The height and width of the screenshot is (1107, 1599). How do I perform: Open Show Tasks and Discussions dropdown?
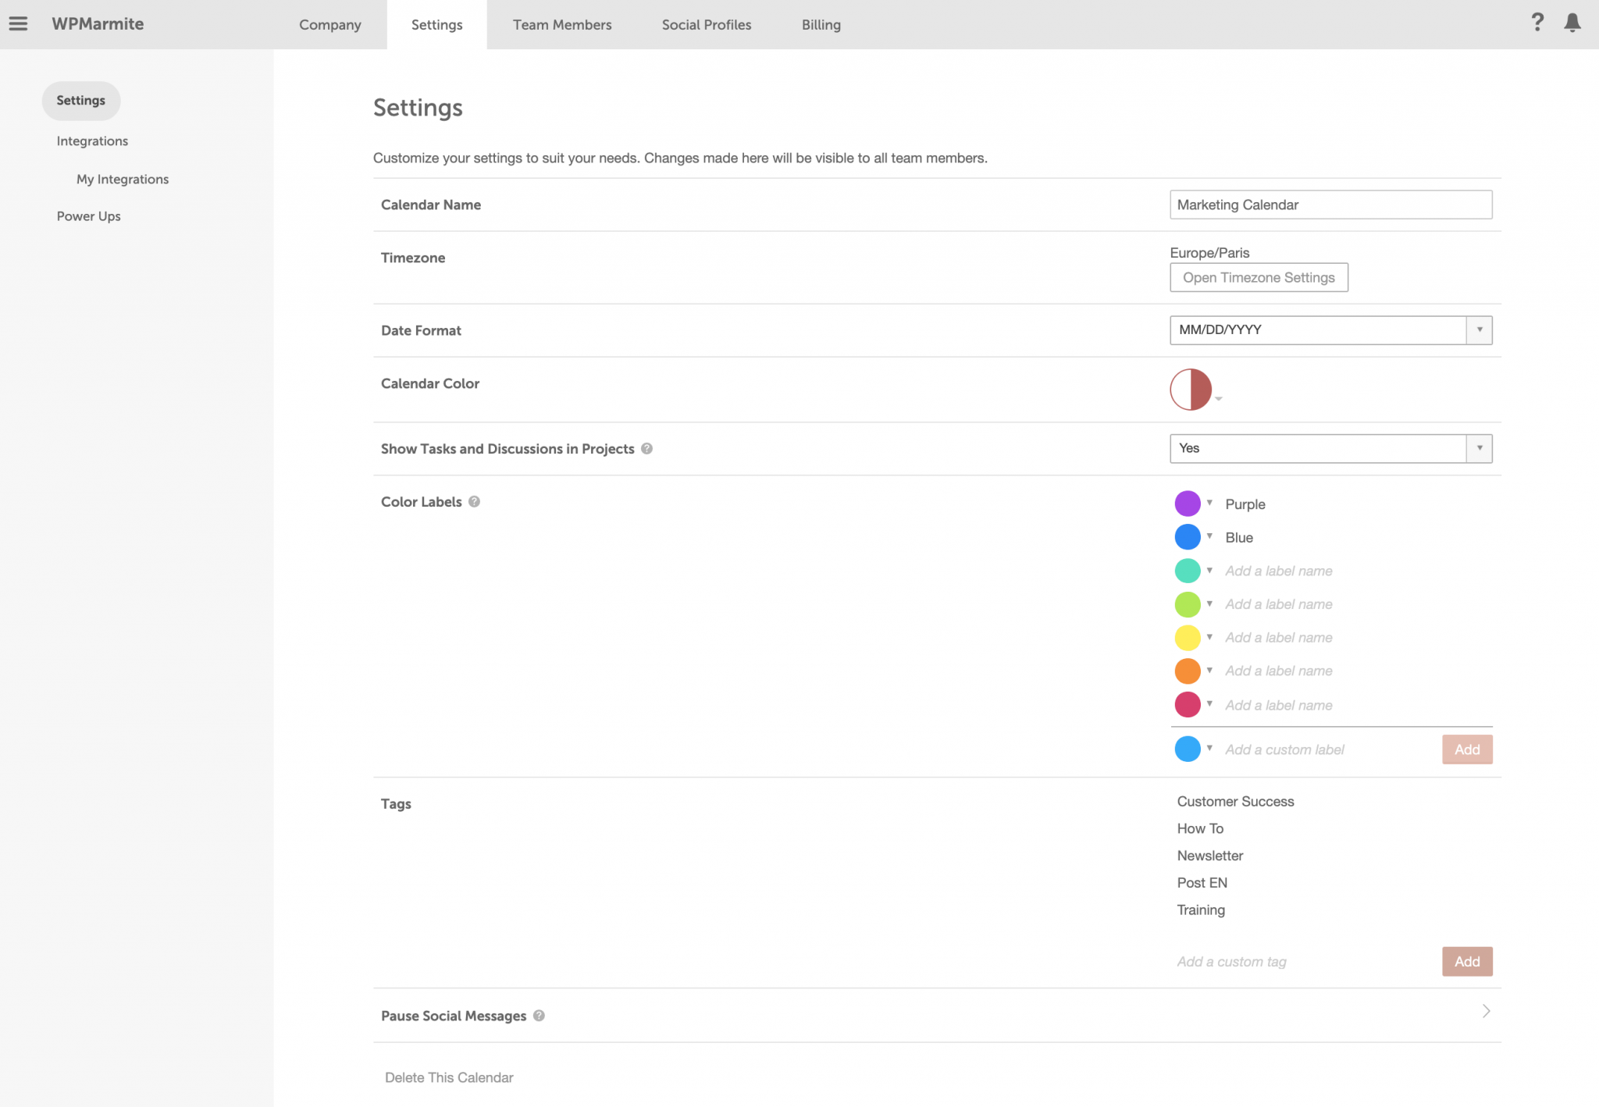(1330, 448)
